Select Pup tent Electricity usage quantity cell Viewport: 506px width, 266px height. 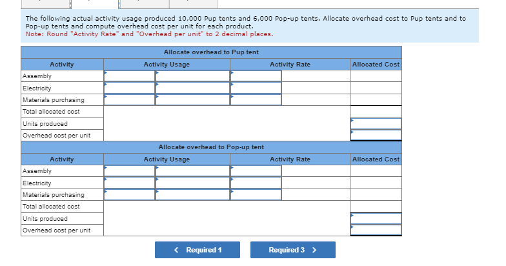(129, 88)
